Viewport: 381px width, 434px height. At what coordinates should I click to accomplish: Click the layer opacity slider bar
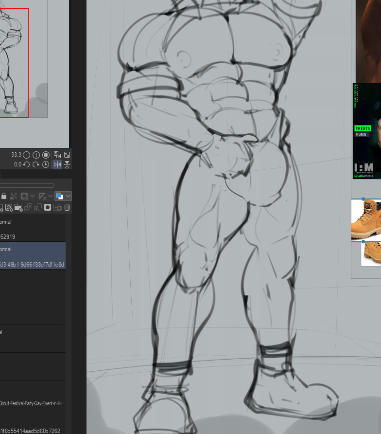pos(27,185)
